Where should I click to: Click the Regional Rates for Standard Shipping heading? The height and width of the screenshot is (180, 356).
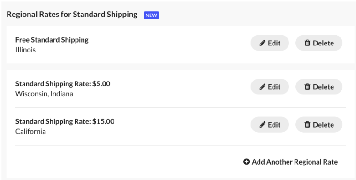click(x=72, y=15)
